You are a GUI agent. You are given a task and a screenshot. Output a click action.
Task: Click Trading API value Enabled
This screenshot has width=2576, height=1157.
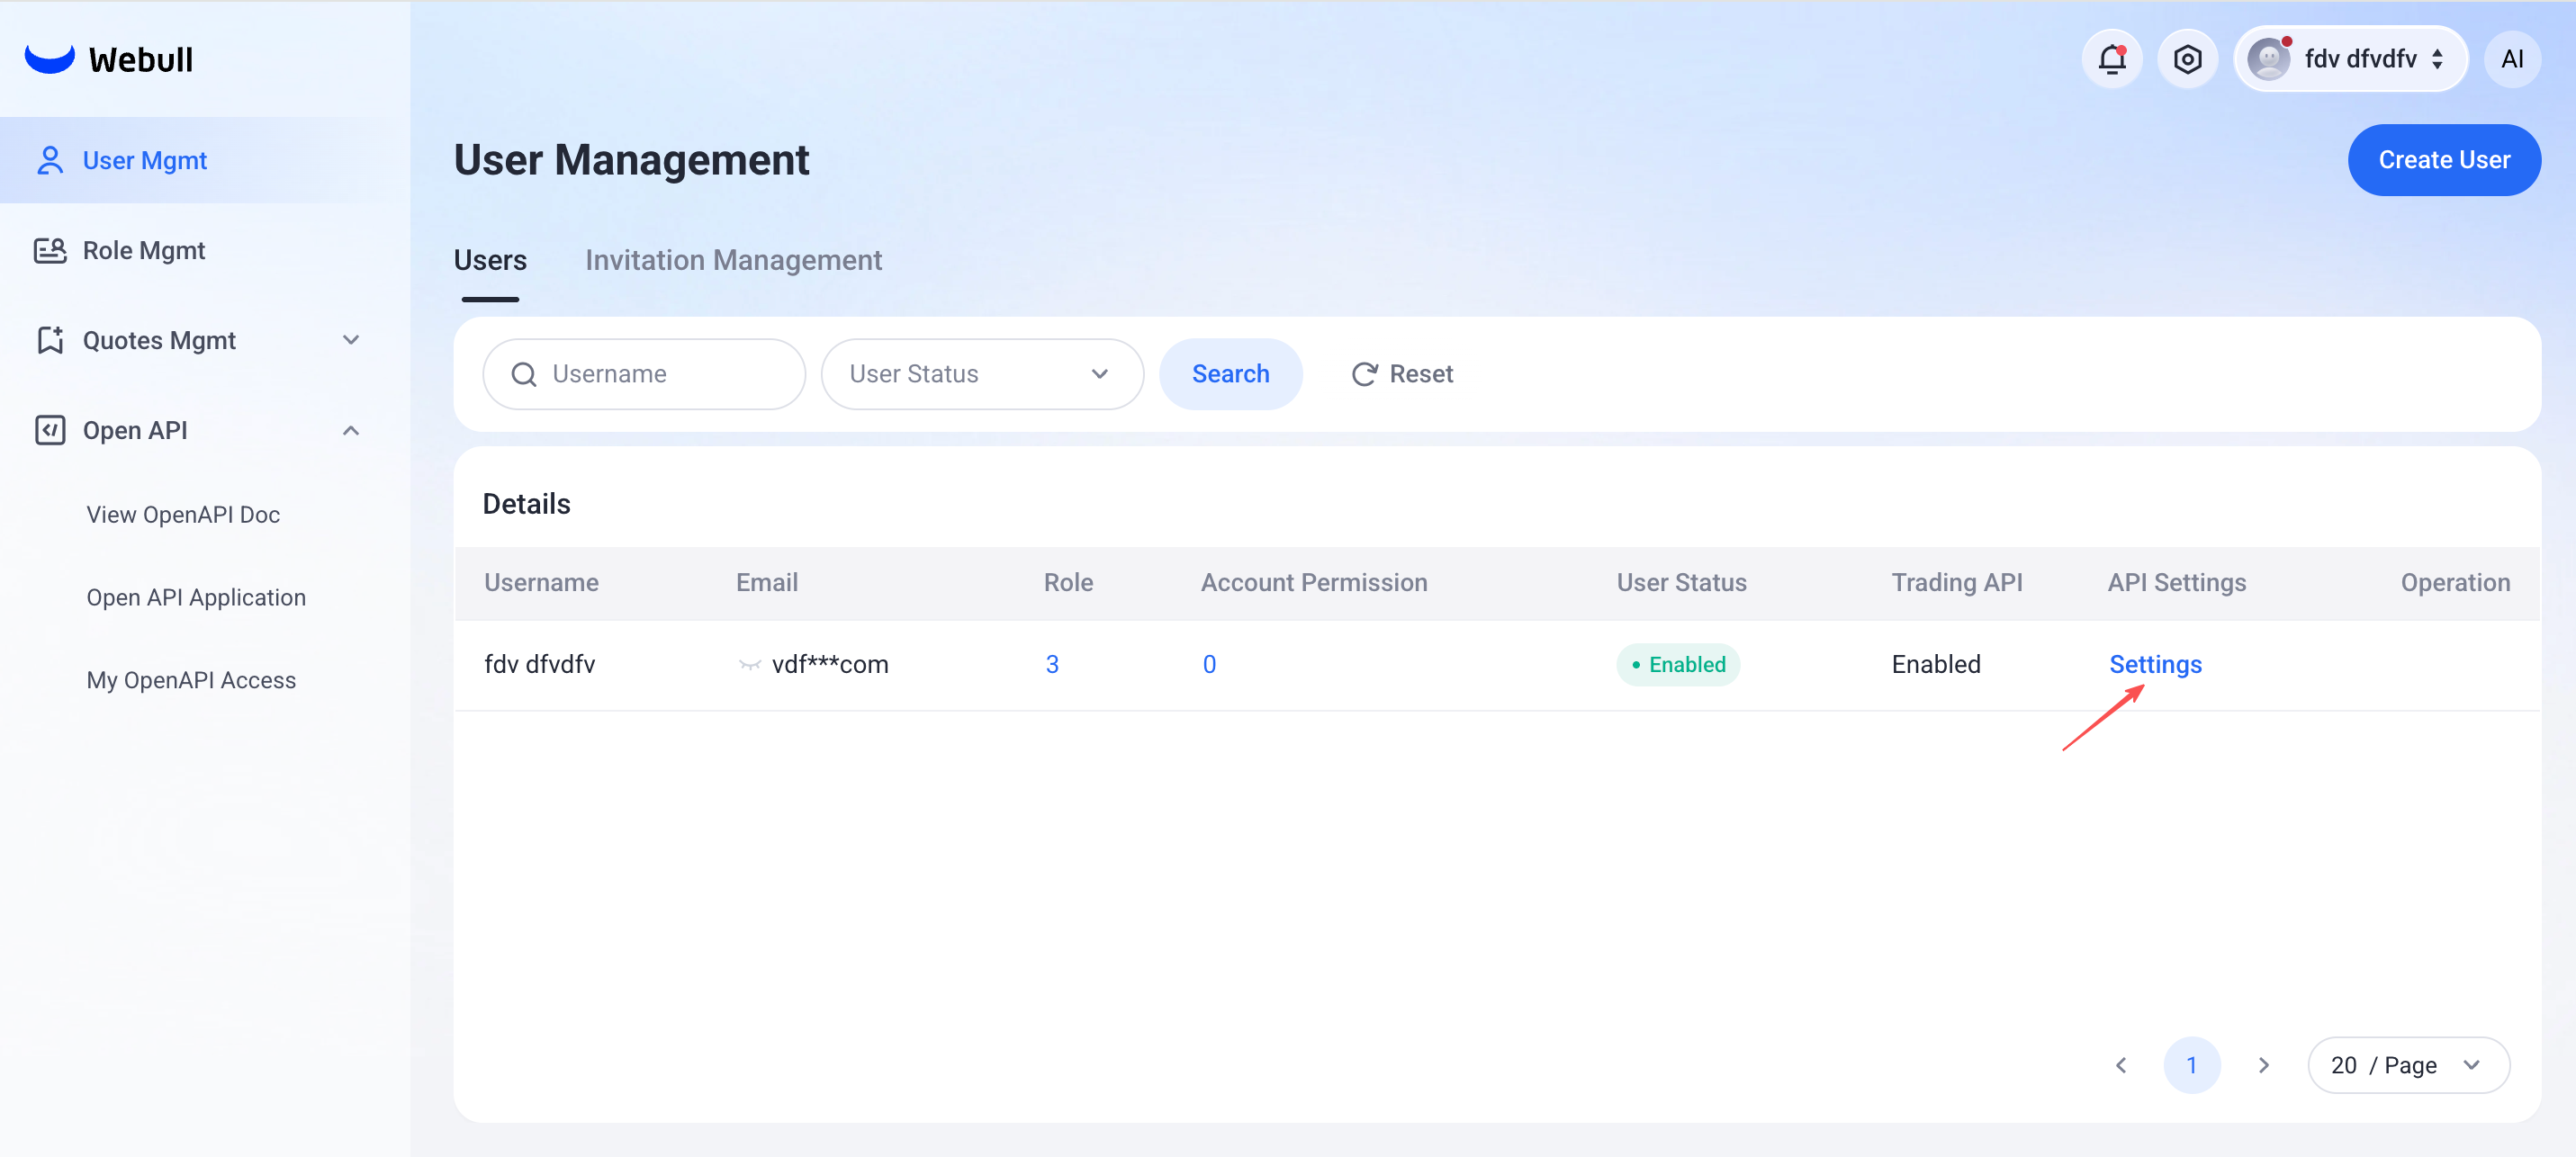[1936, 665]
